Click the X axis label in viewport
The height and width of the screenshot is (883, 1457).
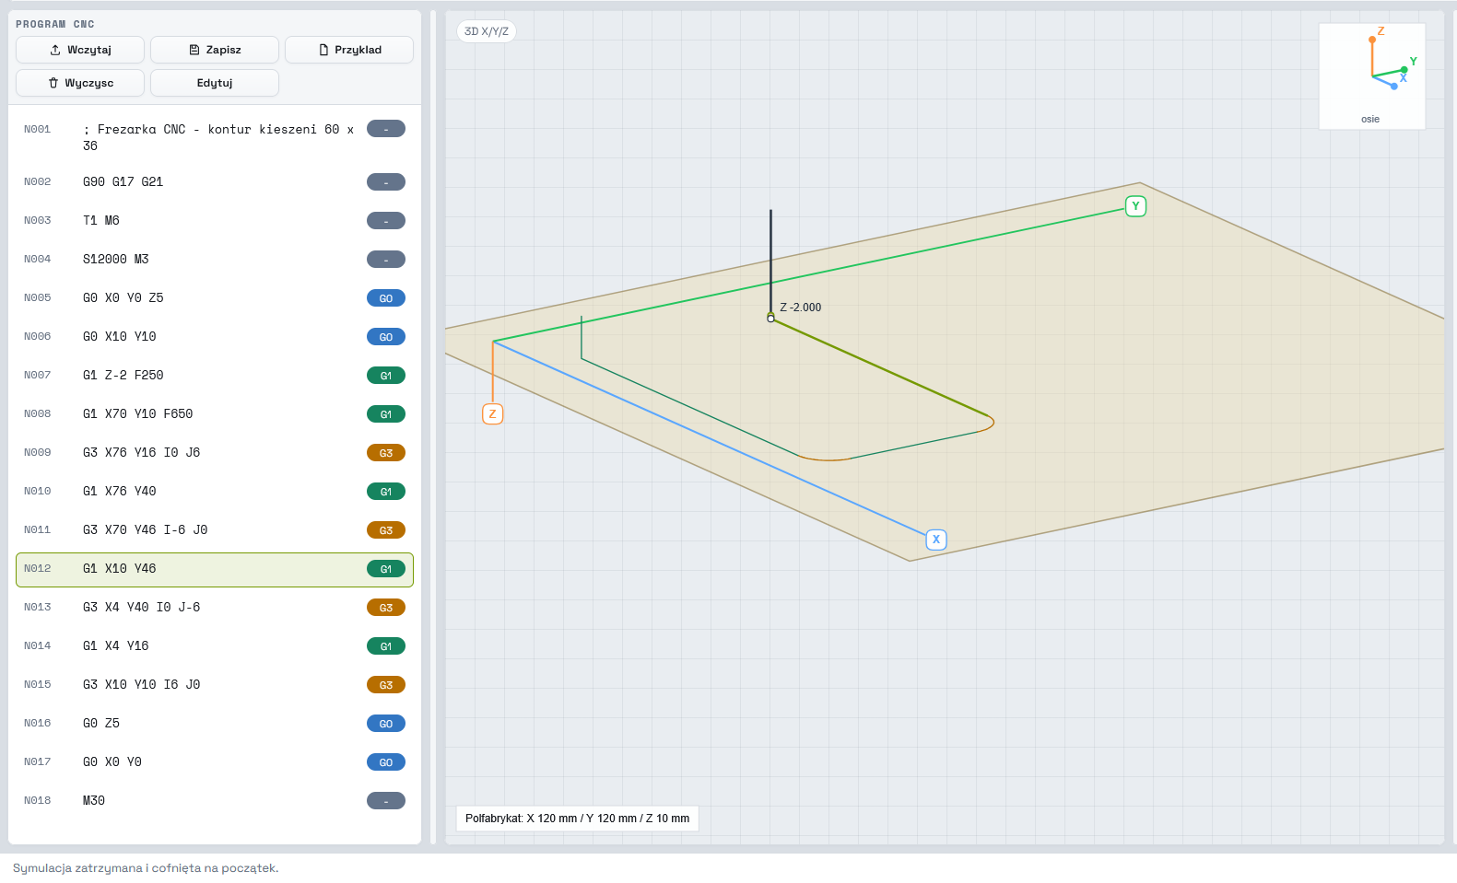936,540
